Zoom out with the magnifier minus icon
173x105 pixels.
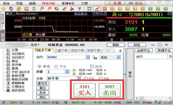(x=49, y=9)
